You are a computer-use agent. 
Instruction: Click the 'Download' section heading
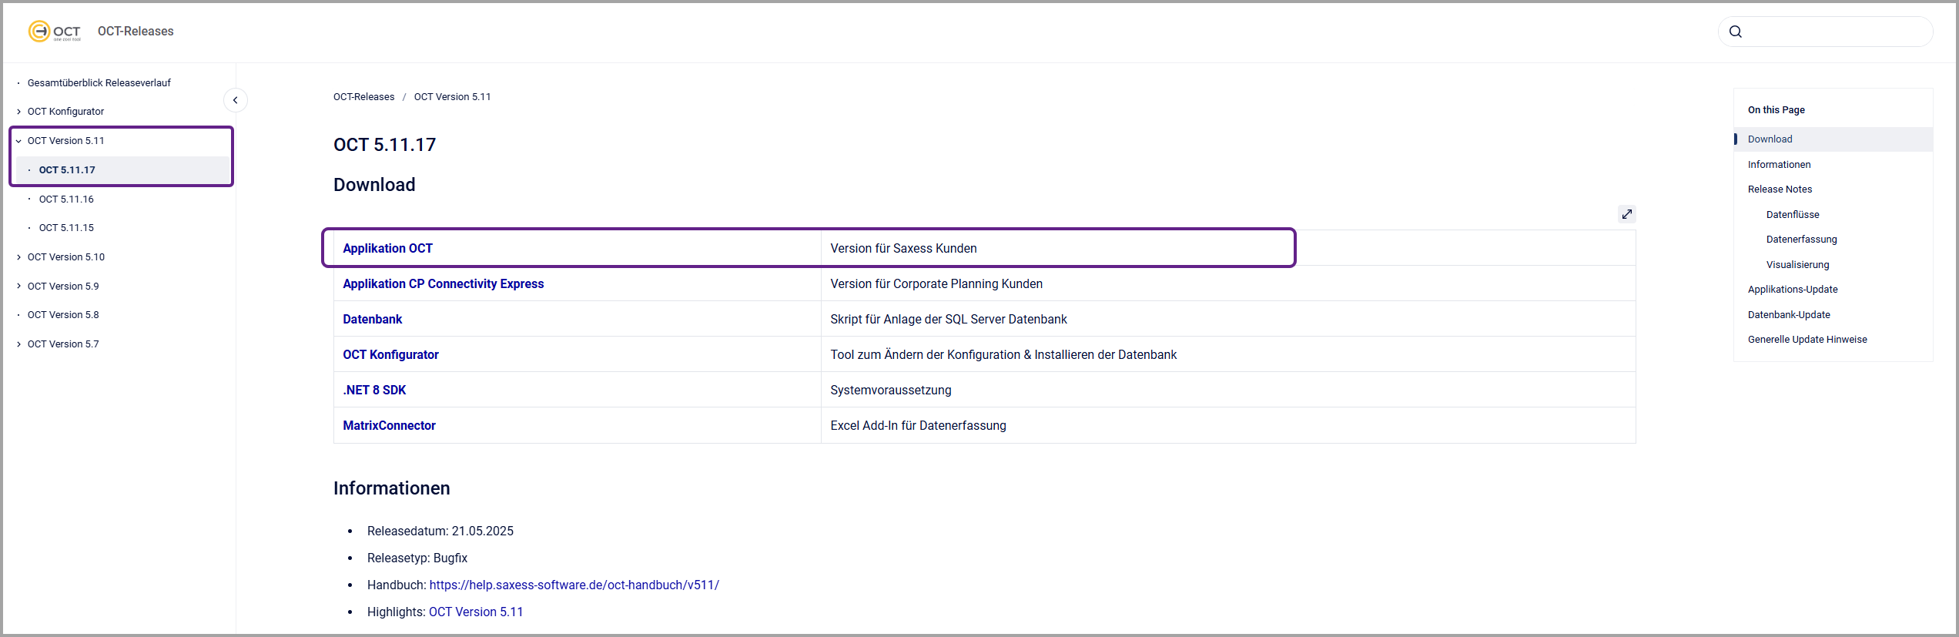click(374, 185)
